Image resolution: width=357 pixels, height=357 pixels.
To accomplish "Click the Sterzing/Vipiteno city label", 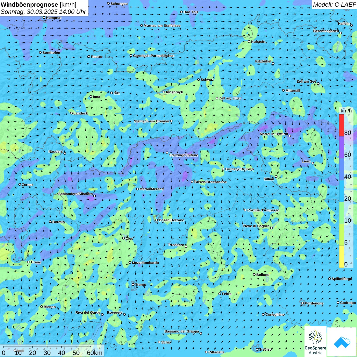I will coord(184,155).
